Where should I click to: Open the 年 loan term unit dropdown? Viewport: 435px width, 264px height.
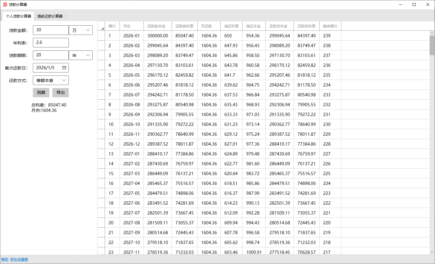[81, 55]
